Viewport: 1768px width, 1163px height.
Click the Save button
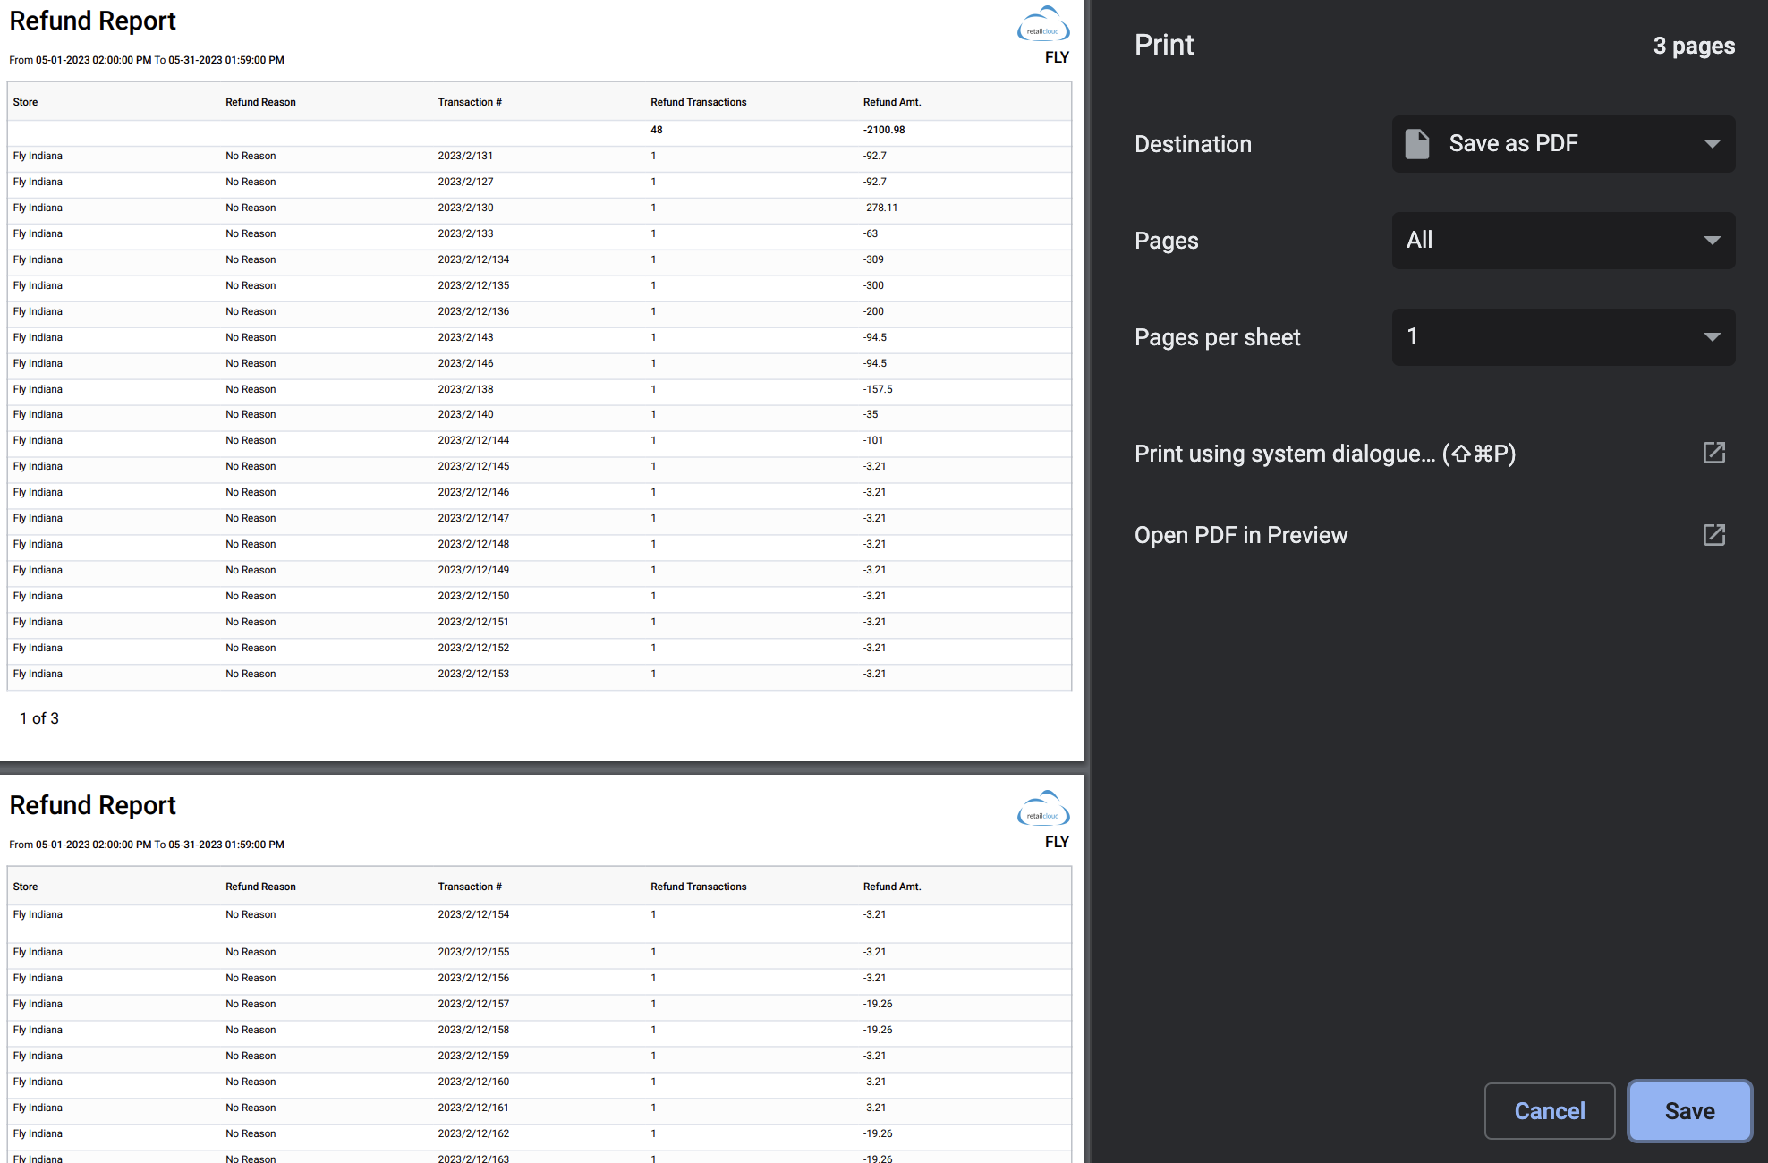(1688, 1111)
